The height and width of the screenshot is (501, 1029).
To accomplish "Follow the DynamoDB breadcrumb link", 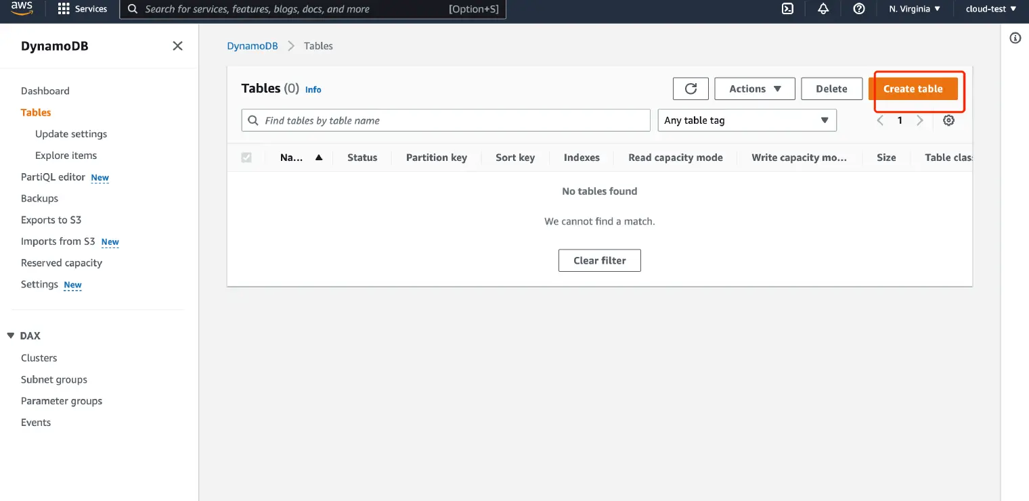I will point(253,46).
